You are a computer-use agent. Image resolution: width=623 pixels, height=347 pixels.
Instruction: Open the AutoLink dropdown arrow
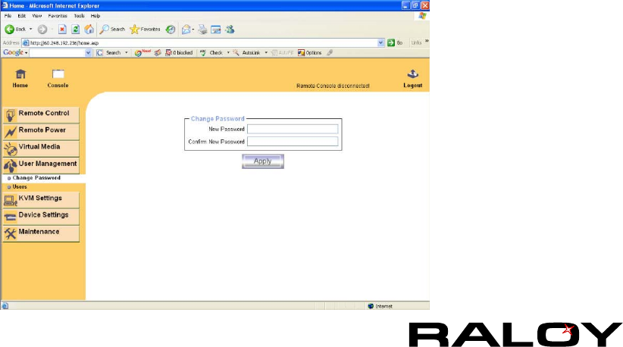click(266, 52)
